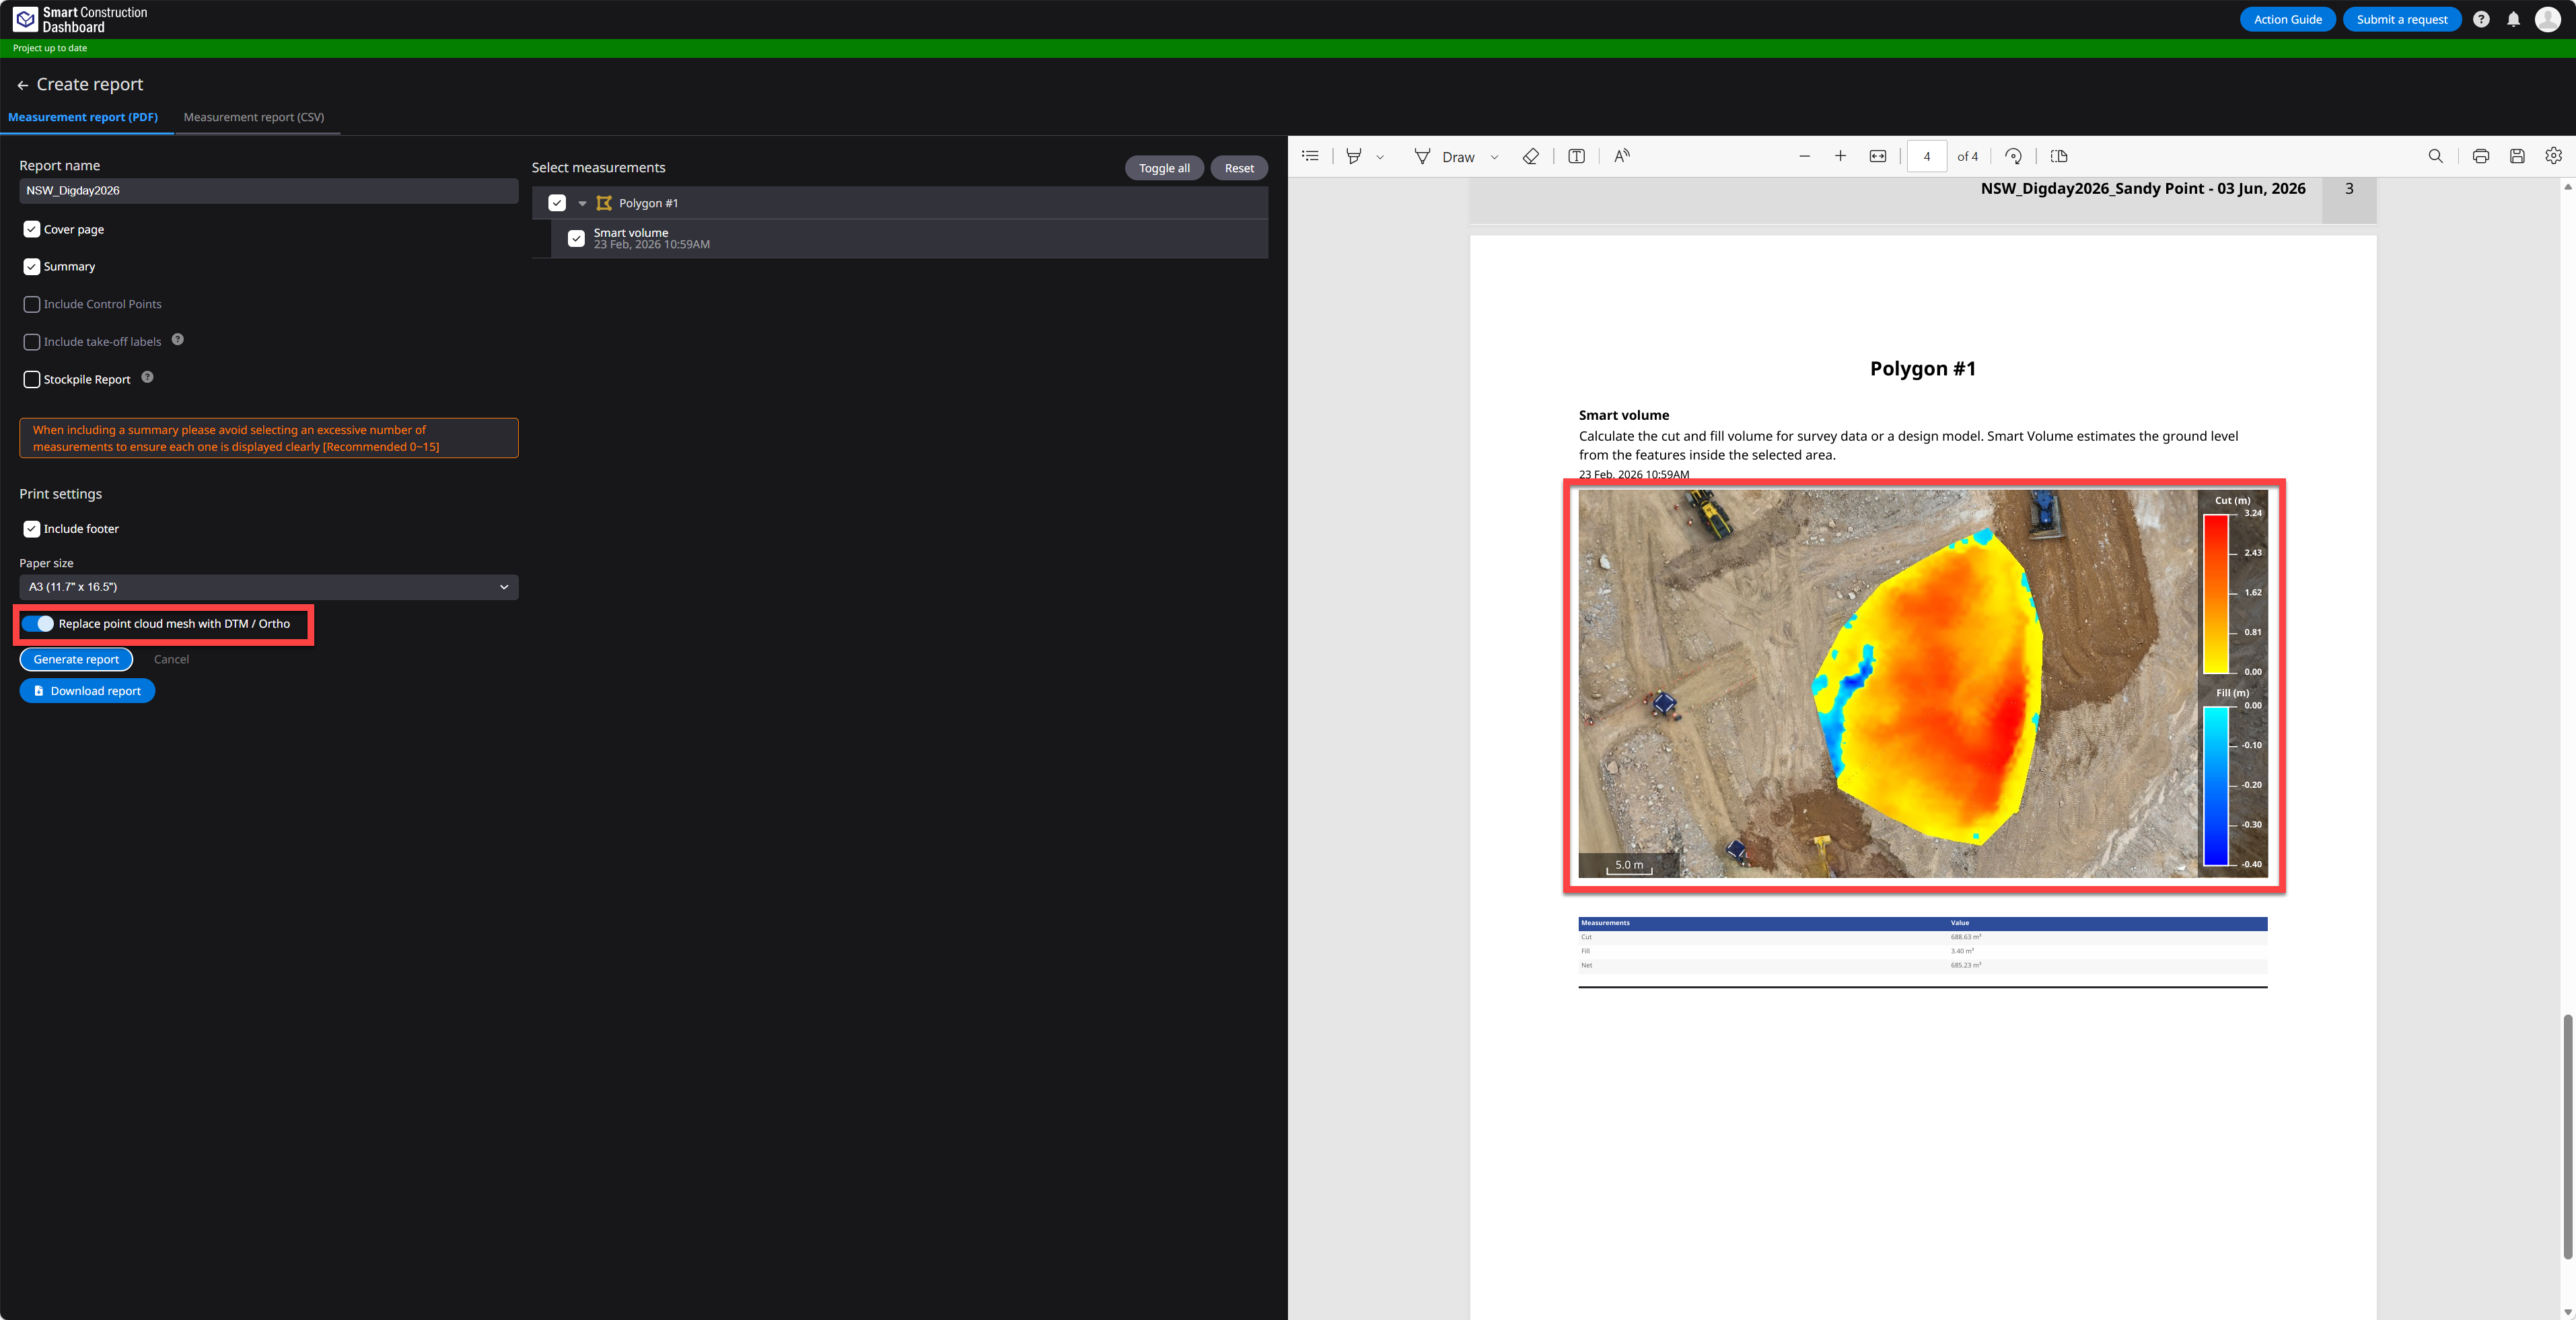Go back using the Create report arrow
The height and width of the screenshot is (1320, 2576).
tap(23, 85)
